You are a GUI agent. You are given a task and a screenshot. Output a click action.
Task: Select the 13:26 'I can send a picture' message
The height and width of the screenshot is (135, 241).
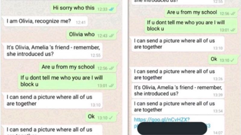click(178, 74)
